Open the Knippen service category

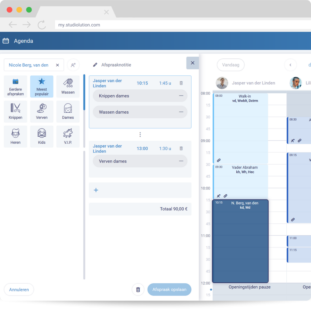pos(15,111)
